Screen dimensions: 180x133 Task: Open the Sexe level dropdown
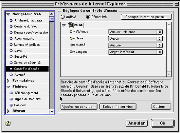pyautogui.click(x=136, y=39)
